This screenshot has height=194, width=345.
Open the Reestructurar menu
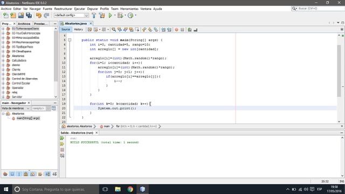point(63,9)
